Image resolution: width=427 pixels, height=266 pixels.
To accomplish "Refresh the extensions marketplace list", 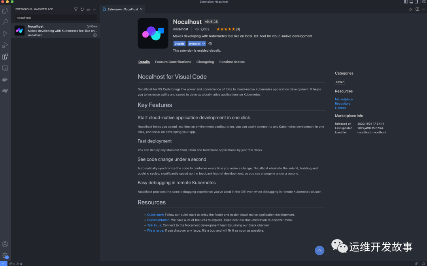I will (82, 9).
